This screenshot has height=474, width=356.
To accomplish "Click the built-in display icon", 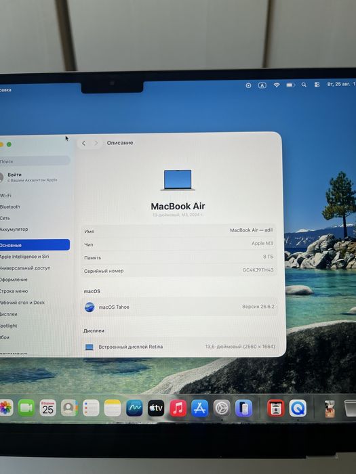I will 89,347.
